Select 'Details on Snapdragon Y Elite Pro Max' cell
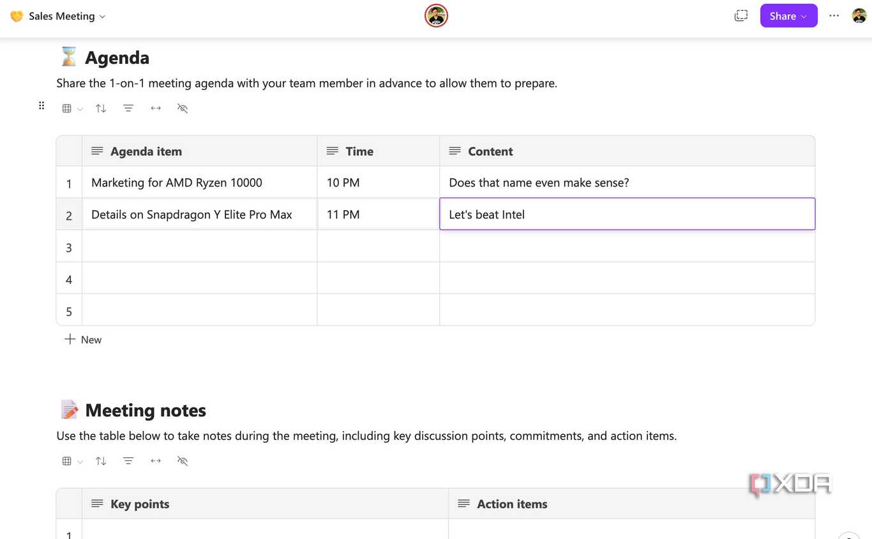The width and height of the screenshot is (872, 539). pyautogui.click(x=199, y=215)
